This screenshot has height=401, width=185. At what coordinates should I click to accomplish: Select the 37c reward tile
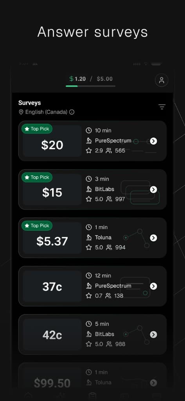(52, 286)
